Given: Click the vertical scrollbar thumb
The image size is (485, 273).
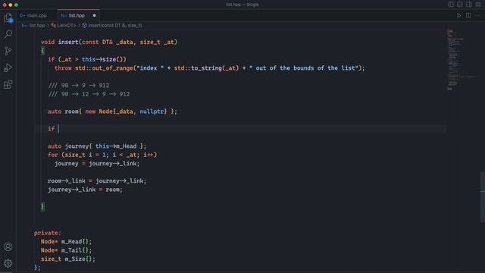Looking at the screenshot, I should click(483, 197).
